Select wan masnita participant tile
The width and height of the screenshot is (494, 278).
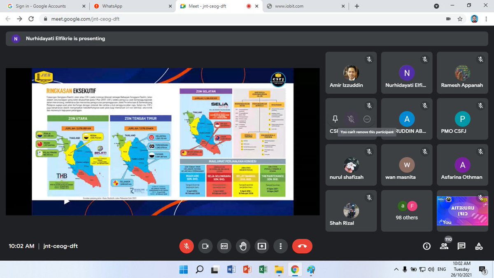[407, 165]
